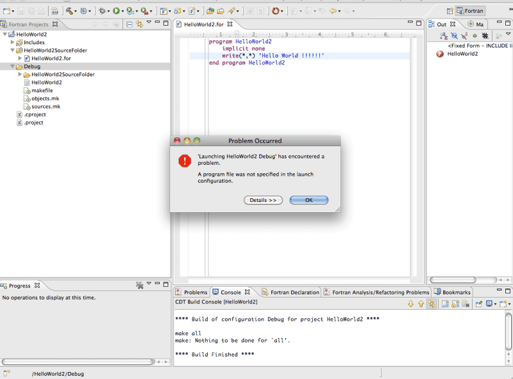
Task: Open the Run button dropdown arrow
Action: tap(123, 11)
